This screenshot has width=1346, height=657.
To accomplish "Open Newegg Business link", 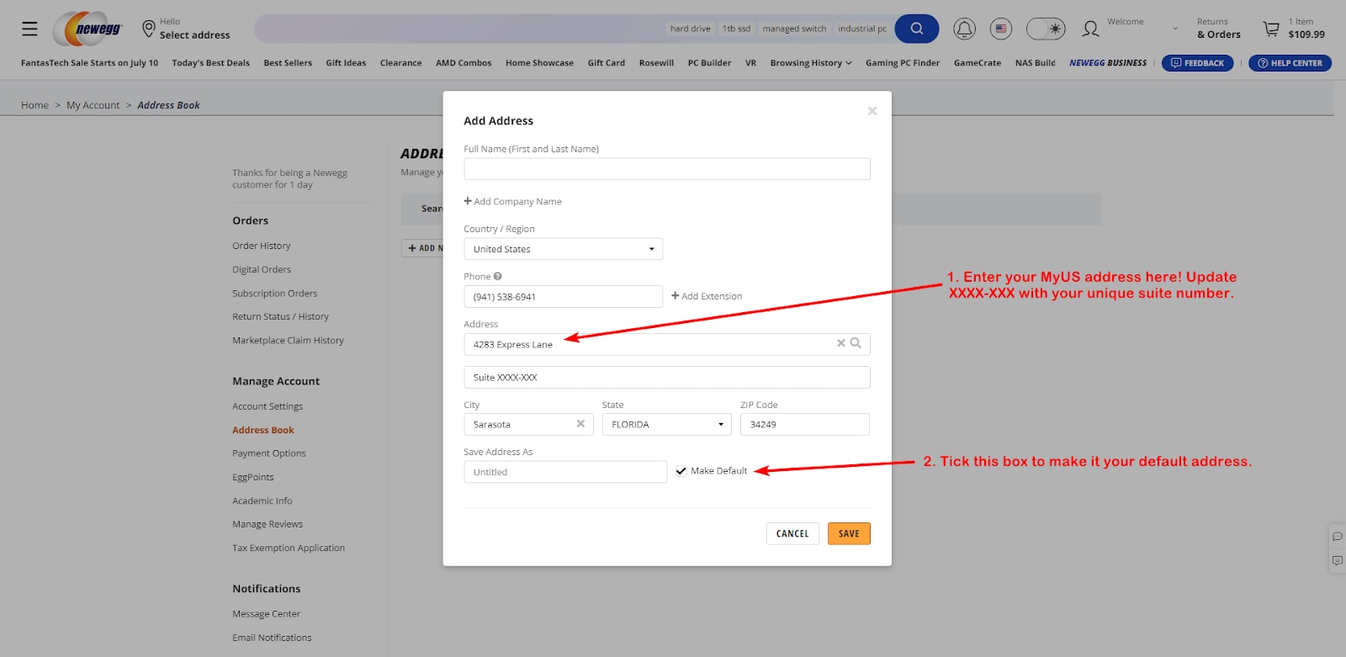I will [x=1108, y=63].
